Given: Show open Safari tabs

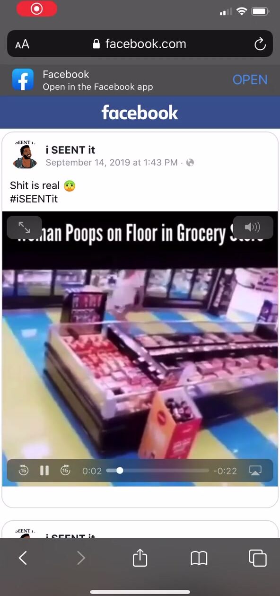Looking at the screenshot, I should 258,558.
